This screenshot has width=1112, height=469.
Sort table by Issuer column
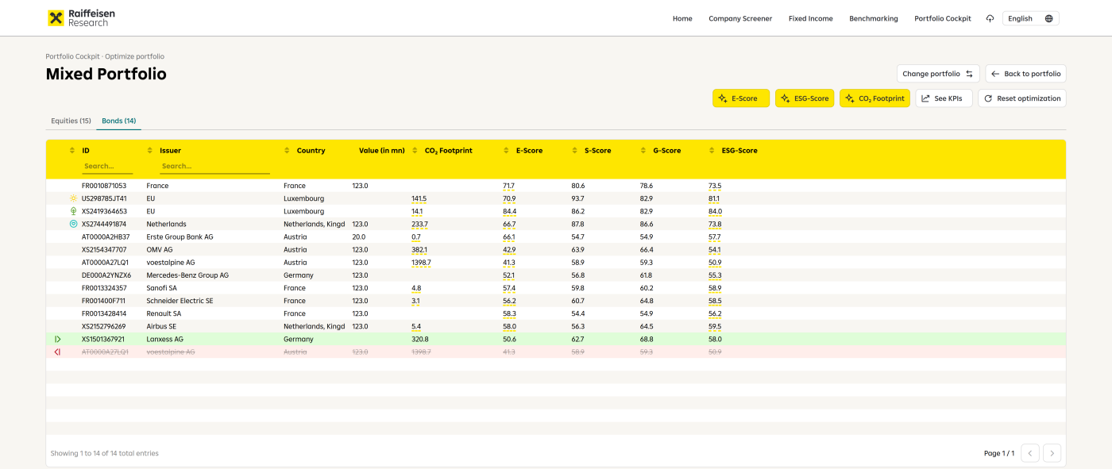click(151, 151)
